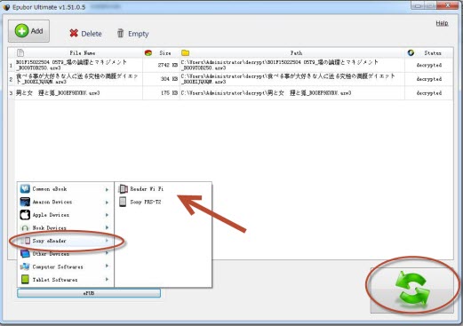Sort by the File Name column header
Viewport: 463px width, 326px height.
click(83, 53)
